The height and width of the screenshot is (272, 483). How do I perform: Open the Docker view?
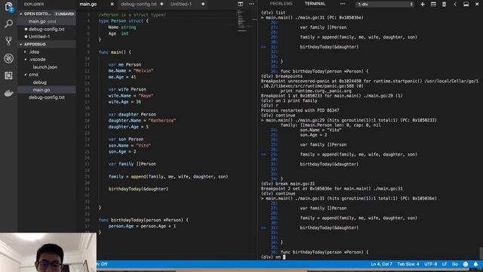pos(8,93)
